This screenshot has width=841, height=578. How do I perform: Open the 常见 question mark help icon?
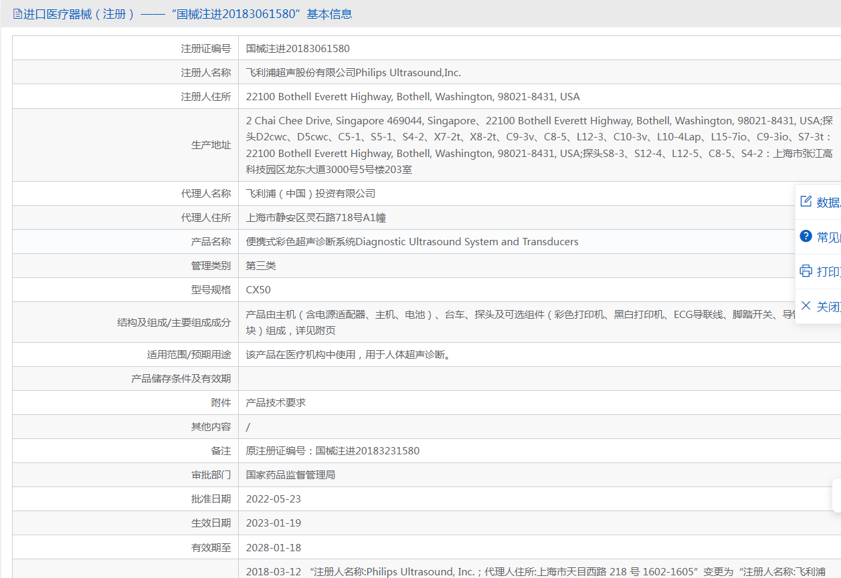(806, 236)
